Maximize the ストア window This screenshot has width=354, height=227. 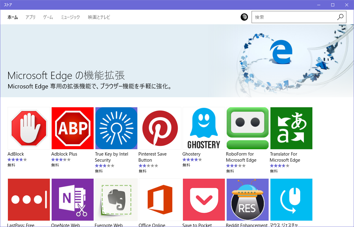pos(332,5)
